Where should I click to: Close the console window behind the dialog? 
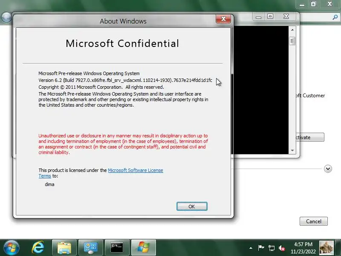(286, 17)
